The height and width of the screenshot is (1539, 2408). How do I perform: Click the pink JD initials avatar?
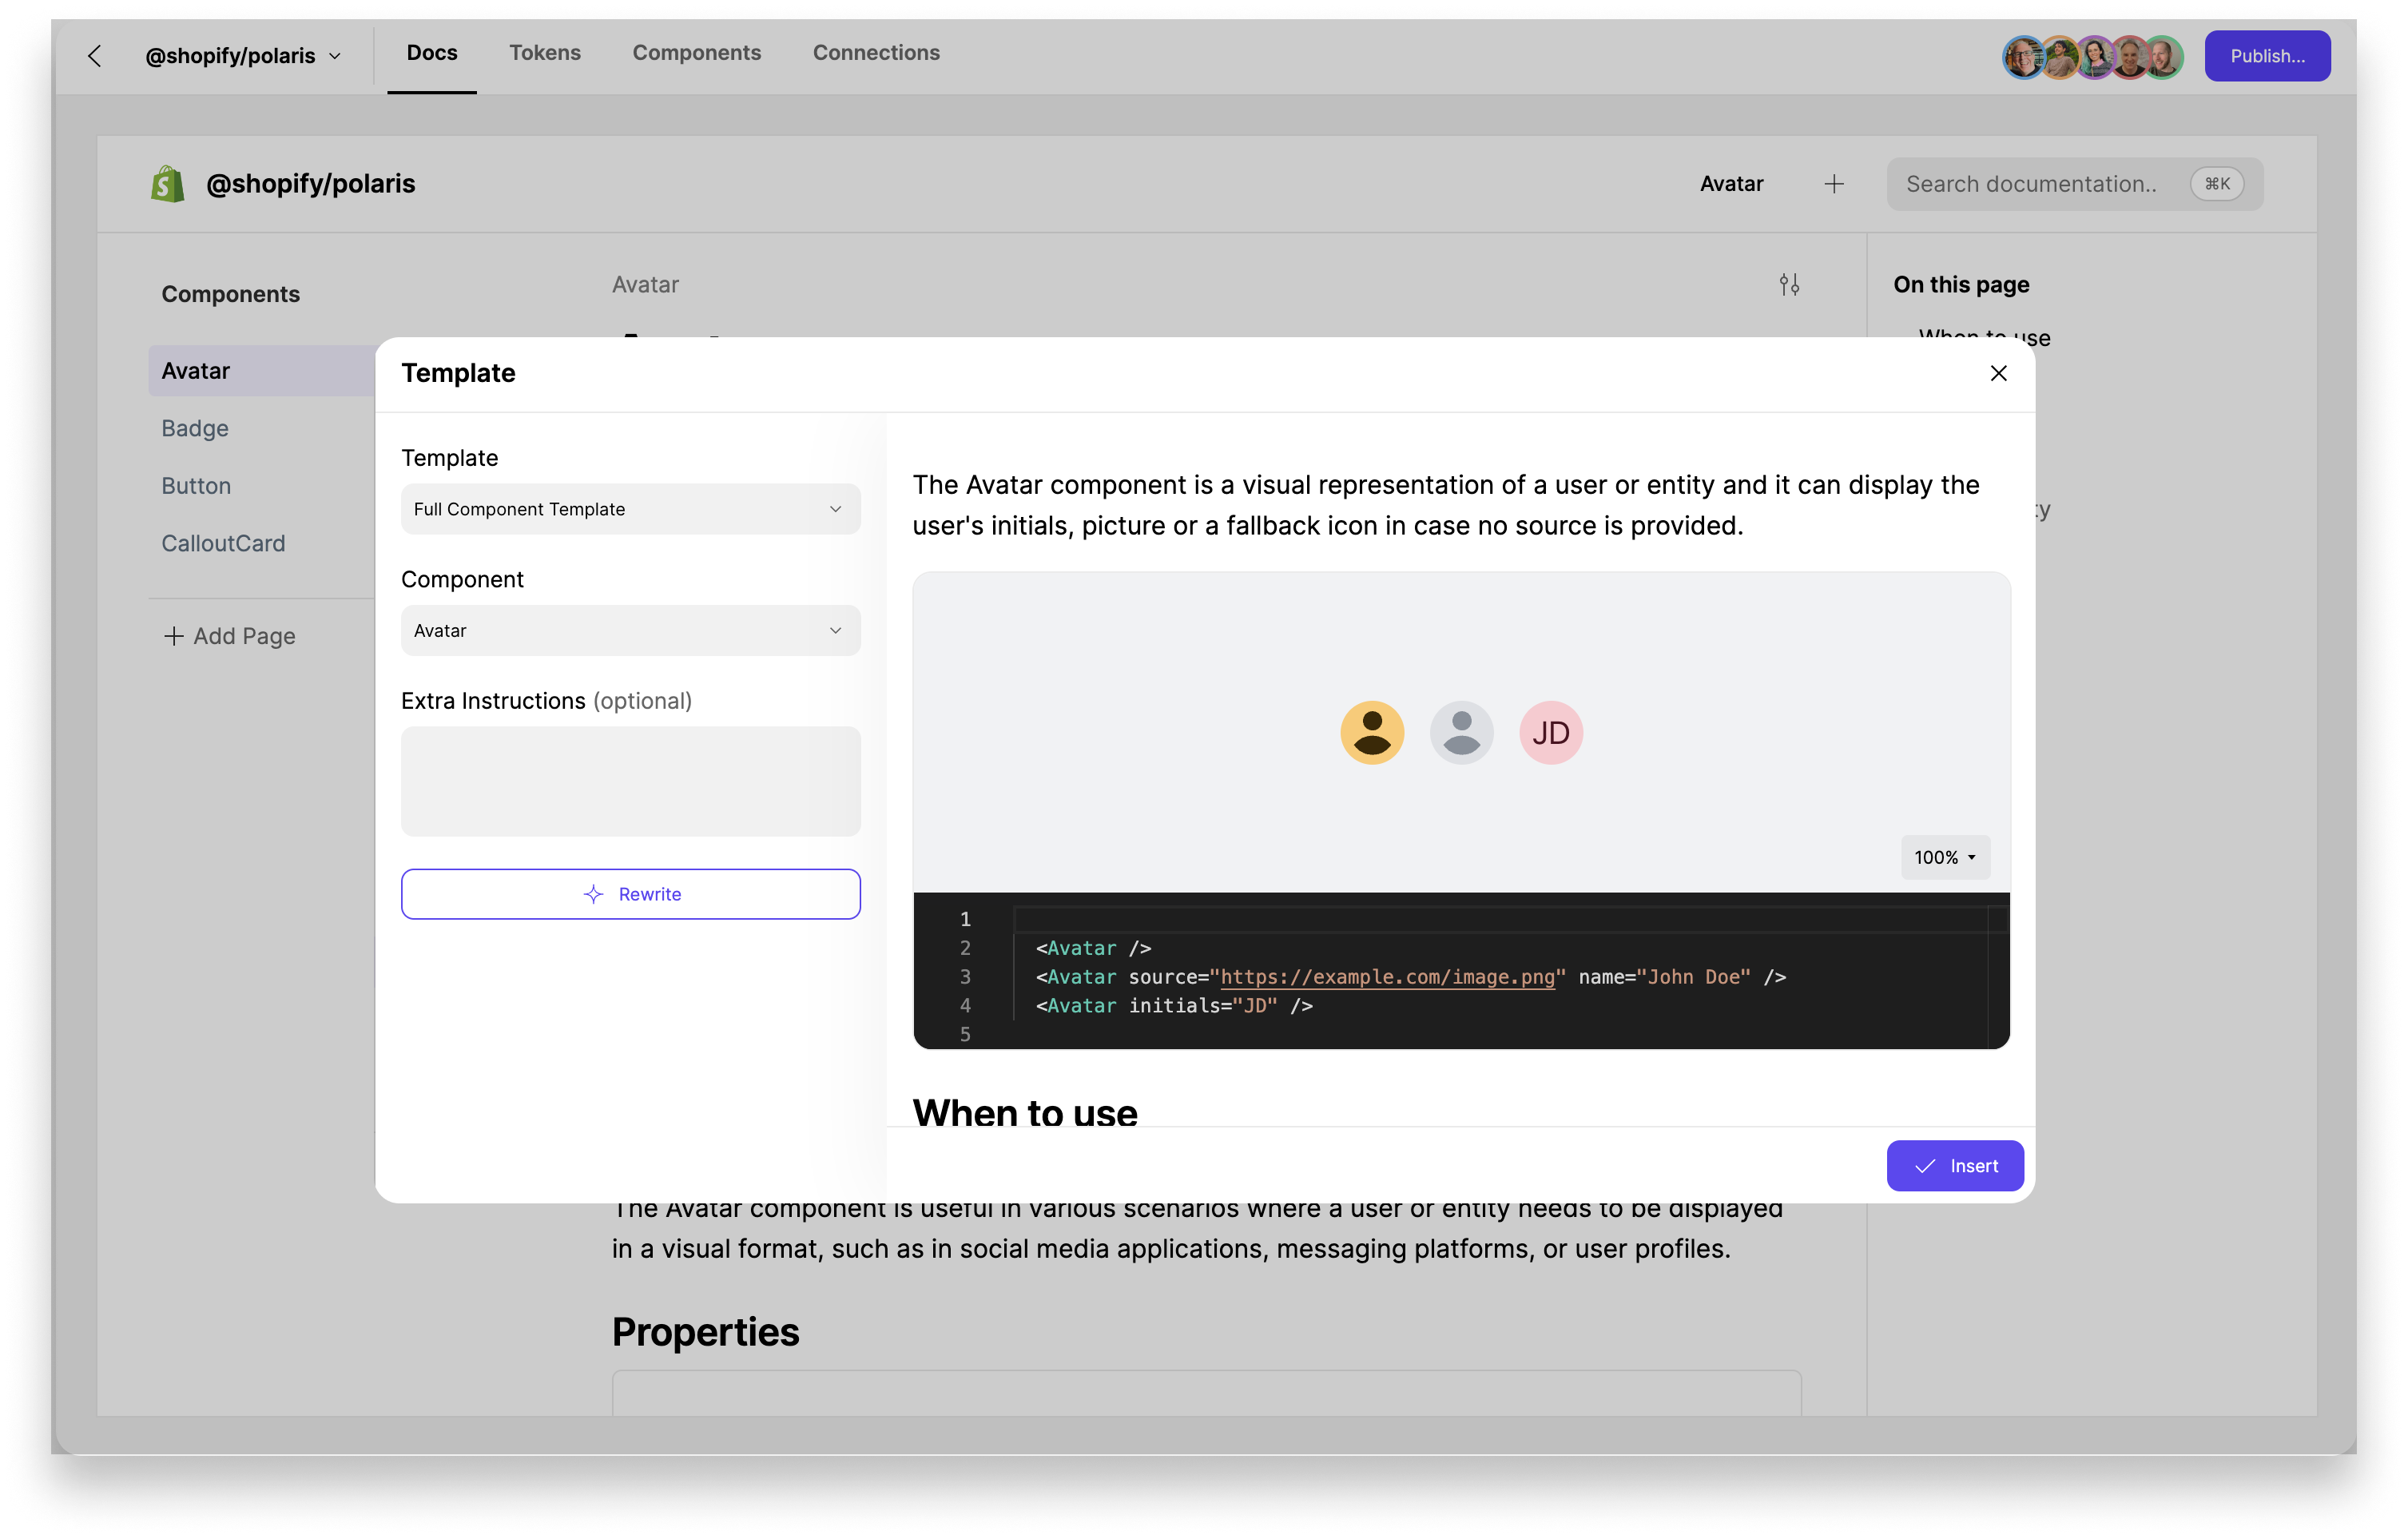pyautogui.click(x=1550, y=732)
